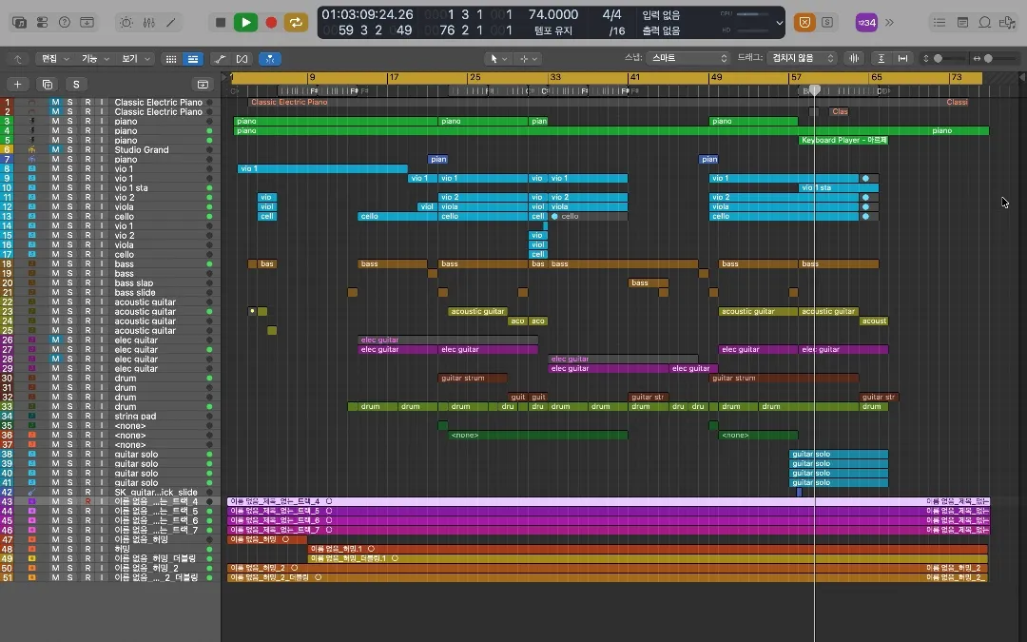1027x642 pixels.
Task: Expand the LCD display mode chevron
Action: click(780, 22)
